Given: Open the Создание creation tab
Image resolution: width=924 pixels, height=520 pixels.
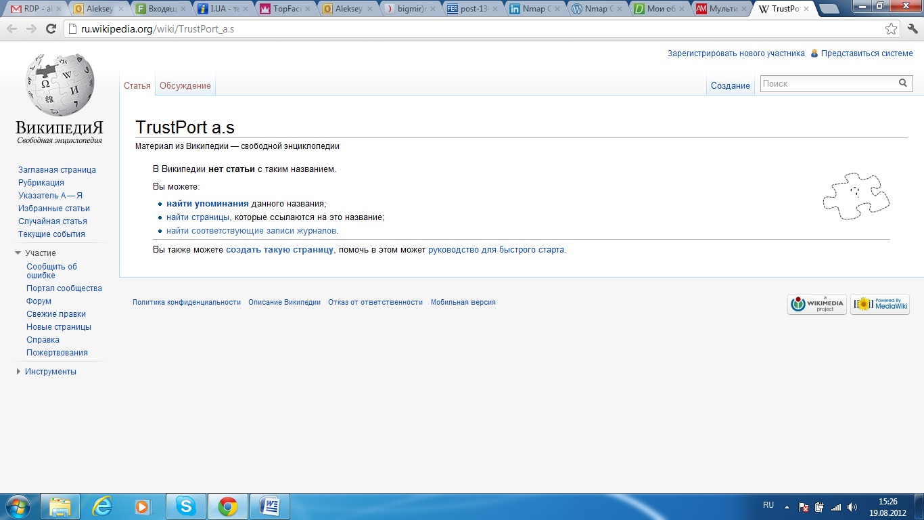Looking at the screenshot, I should tap(731, 86).
